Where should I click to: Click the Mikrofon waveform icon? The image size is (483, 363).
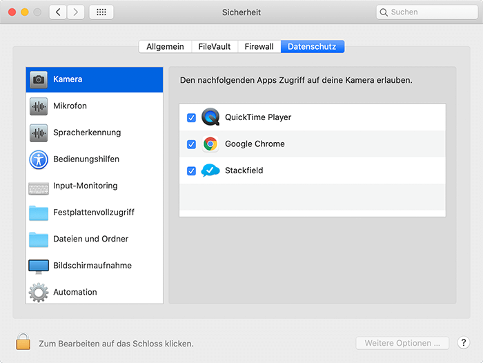point(39,106)
